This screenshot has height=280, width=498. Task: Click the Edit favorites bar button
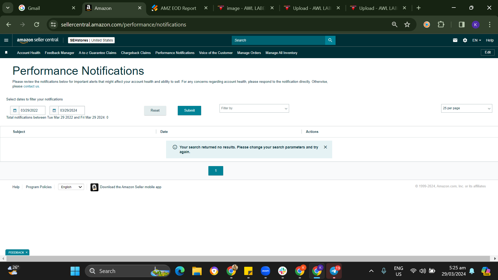(488, 52)
